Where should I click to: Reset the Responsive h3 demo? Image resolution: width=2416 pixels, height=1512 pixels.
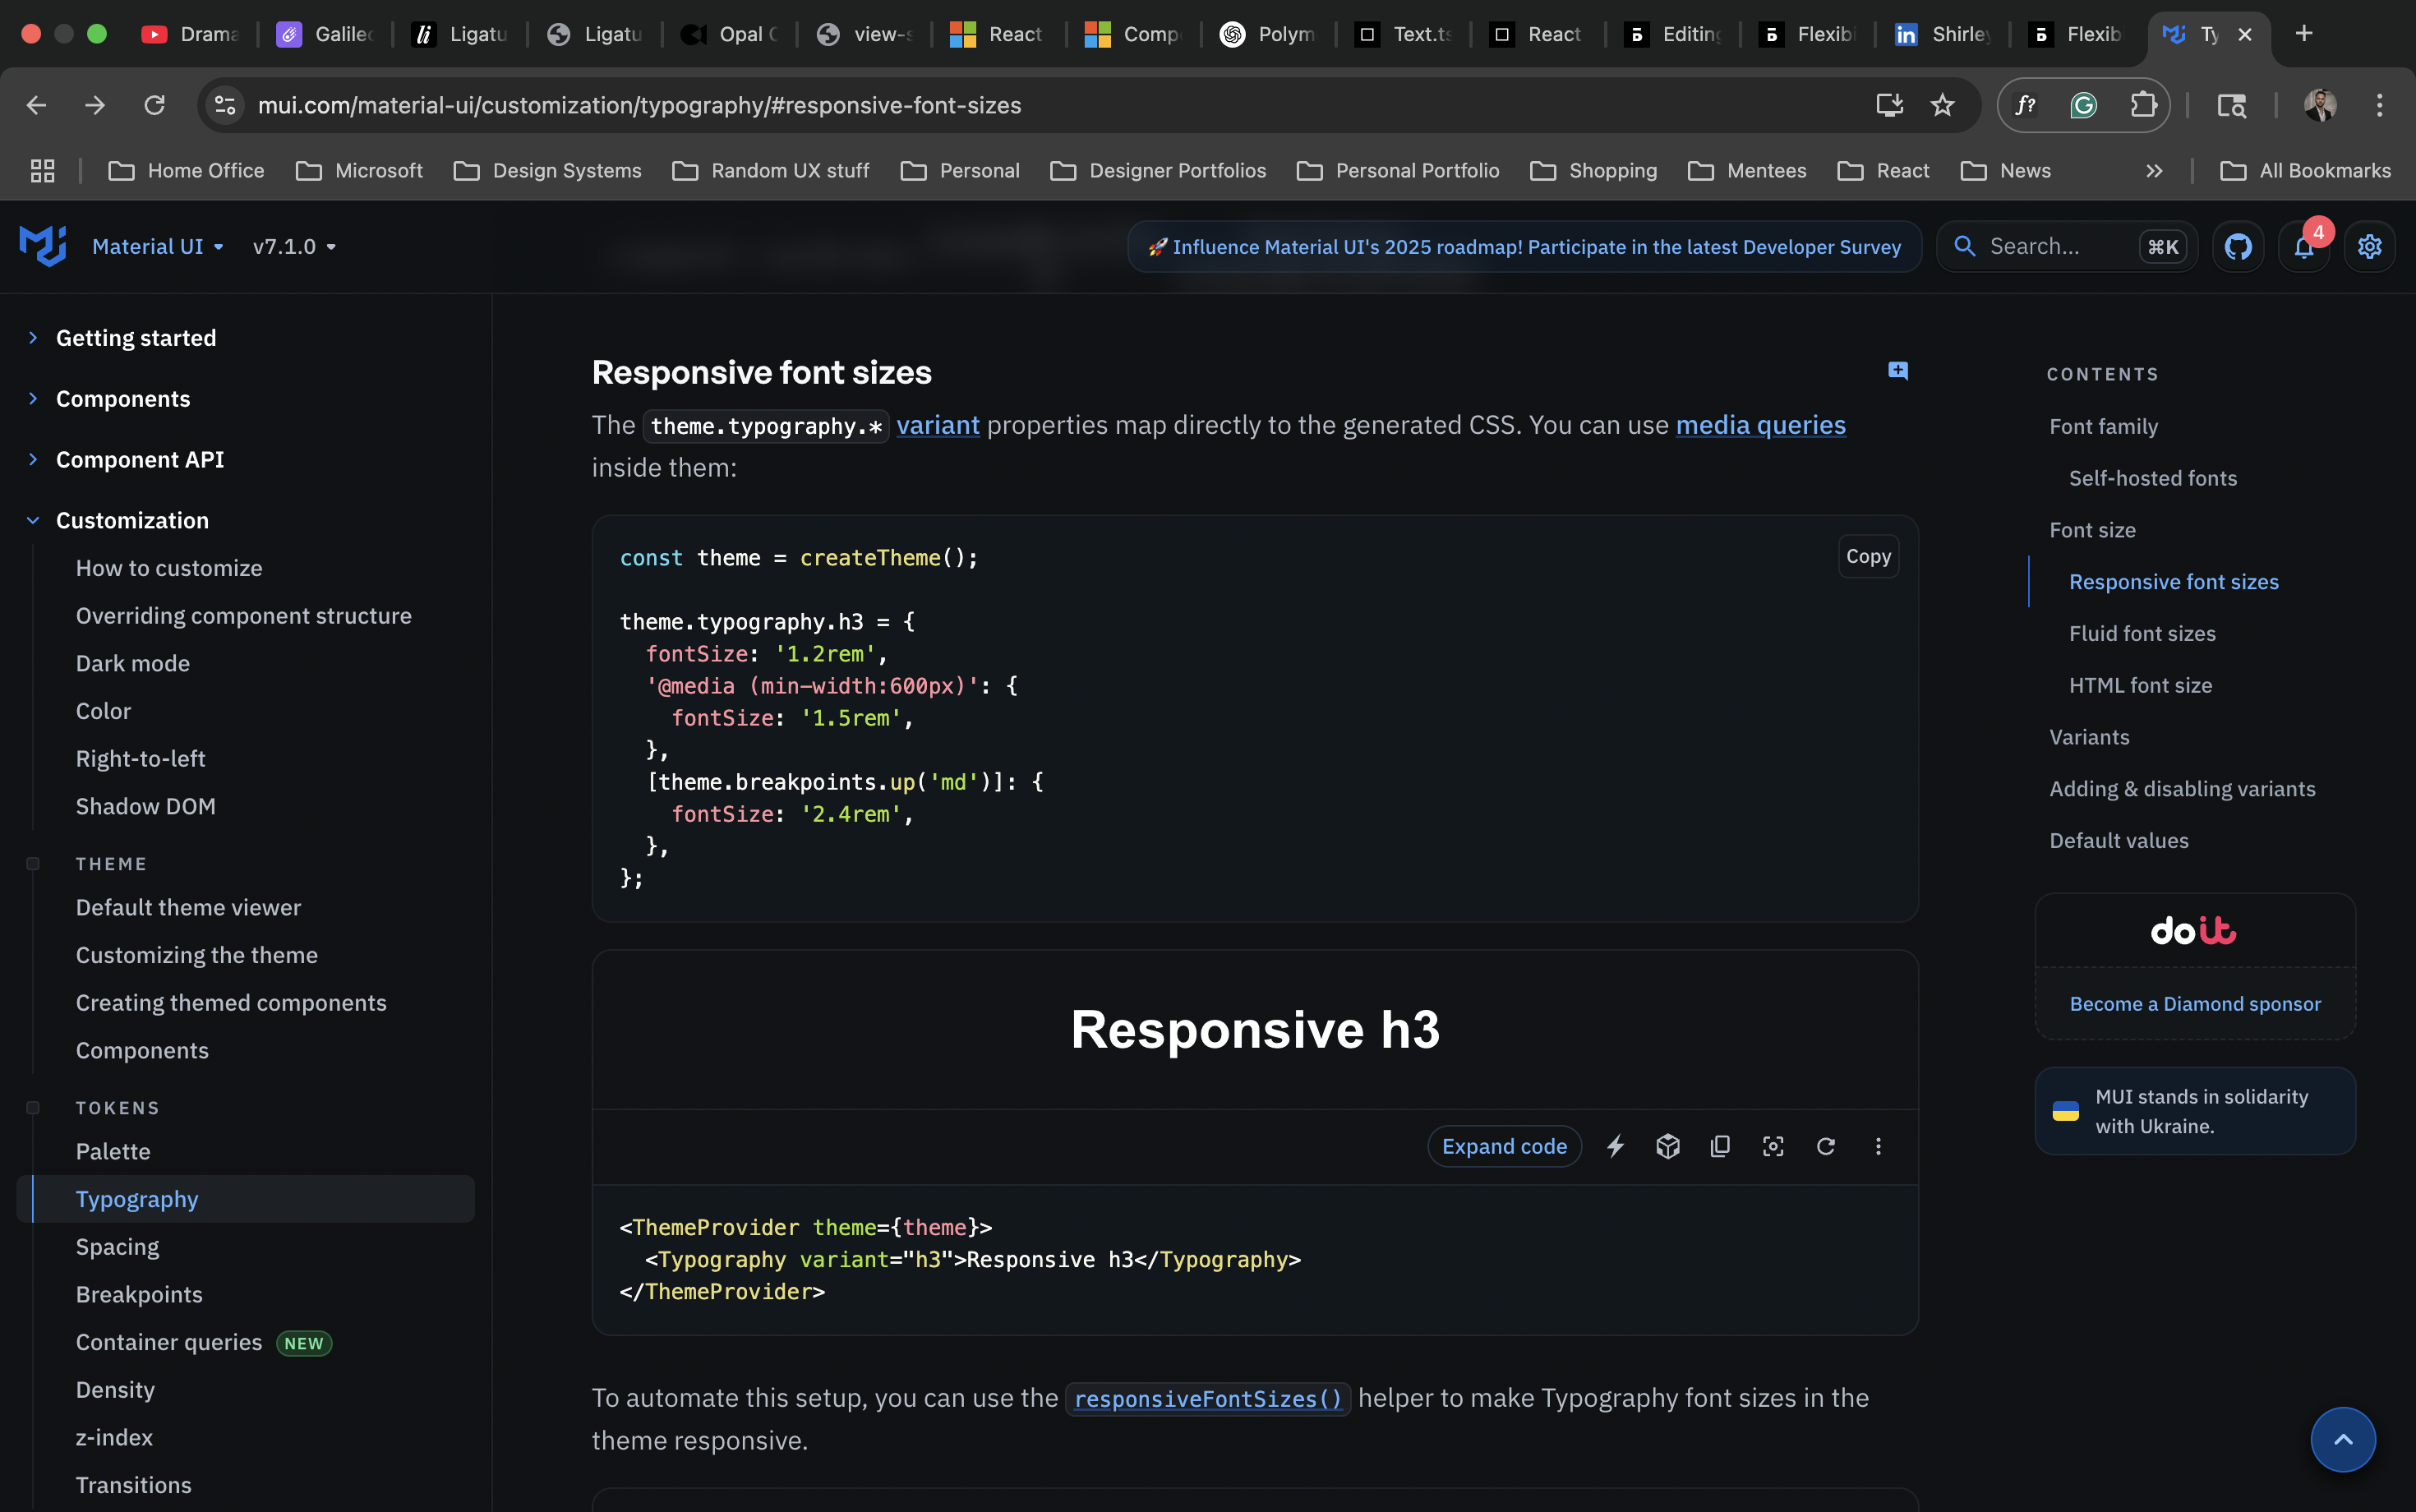click(1826, 1146)
